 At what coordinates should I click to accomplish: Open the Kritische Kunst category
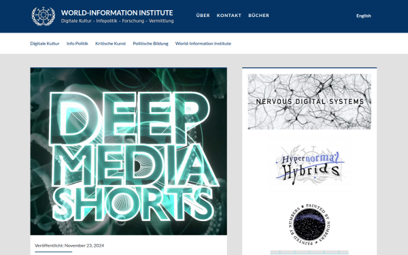(x=110, y=44)
